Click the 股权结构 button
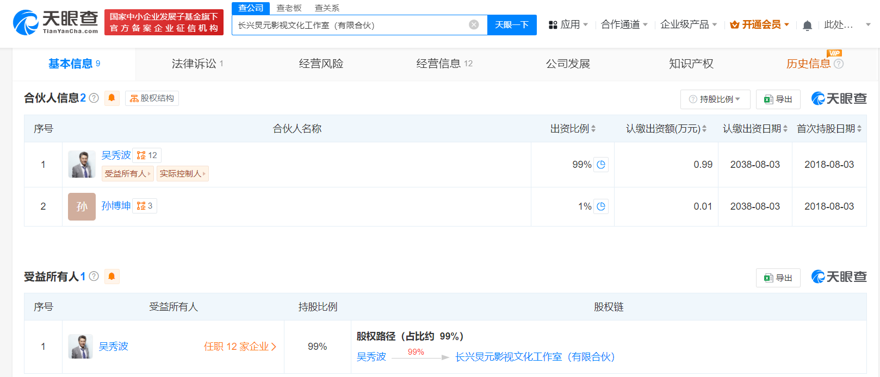880x377 pixels. point(152,98)
